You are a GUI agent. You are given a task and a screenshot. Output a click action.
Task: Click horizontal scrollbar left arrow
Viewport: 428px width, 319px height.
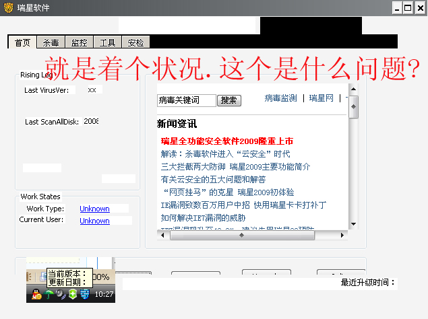[x=162, y=235]
